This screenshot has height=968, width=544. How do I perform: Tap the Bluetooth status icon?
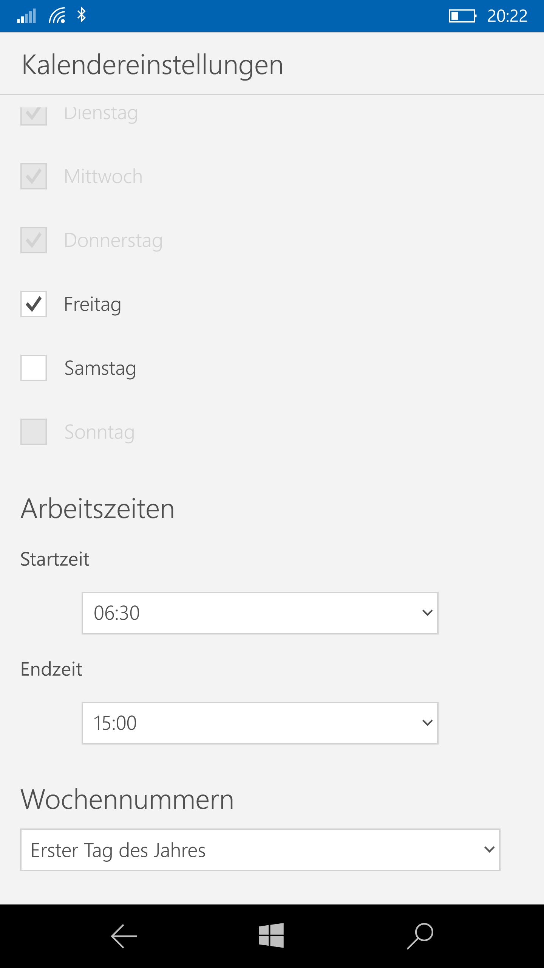[x=82, y=16]
